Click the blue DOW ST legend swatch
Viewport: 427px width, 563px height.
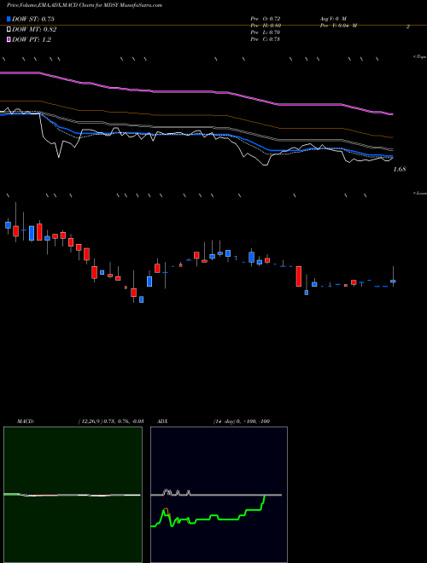(9, 20)
